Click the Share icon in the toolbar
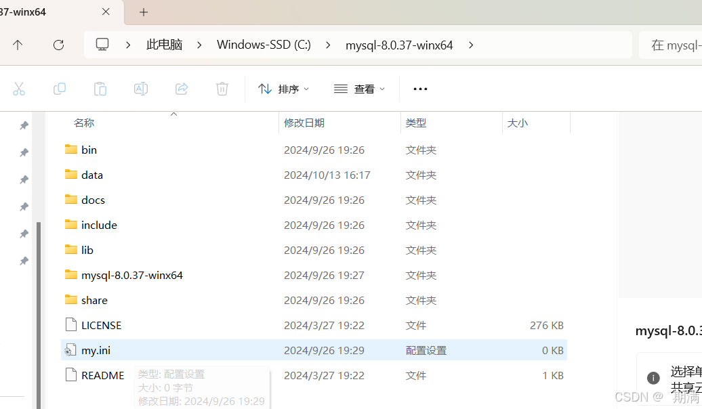Screen dimensions: 702x409 (182, 89)
